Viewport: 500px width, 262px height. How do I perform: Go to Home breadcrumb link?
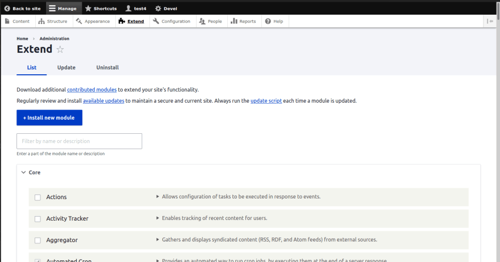[22, 39]
